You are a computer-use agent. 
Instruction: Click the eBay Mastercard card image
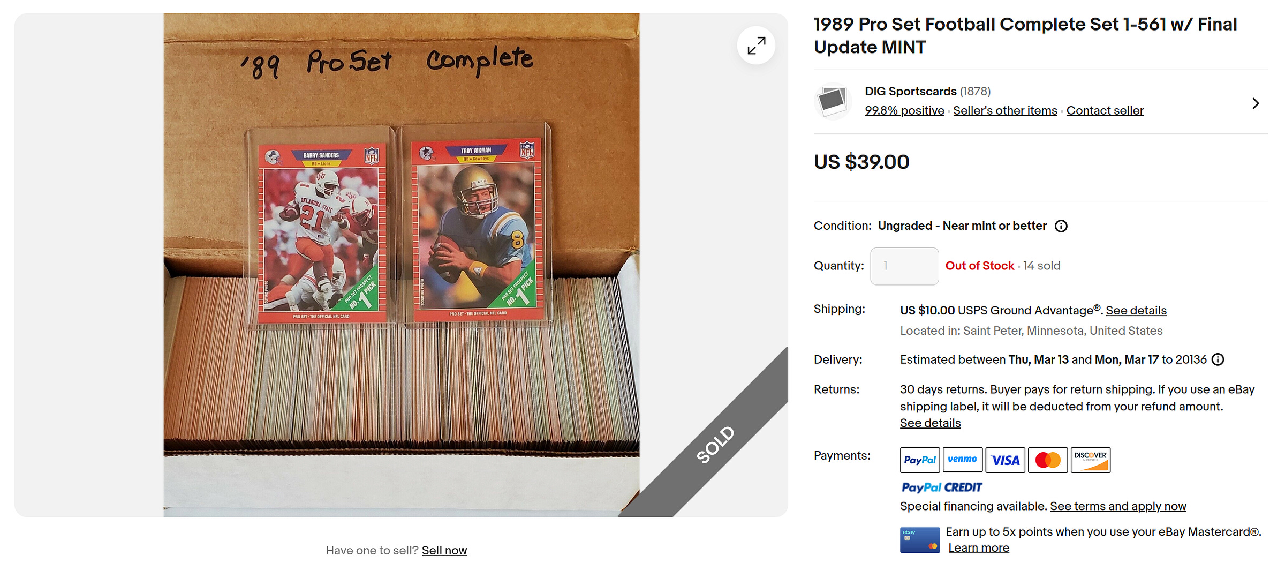pyautogui.click(x=920, y=540)
